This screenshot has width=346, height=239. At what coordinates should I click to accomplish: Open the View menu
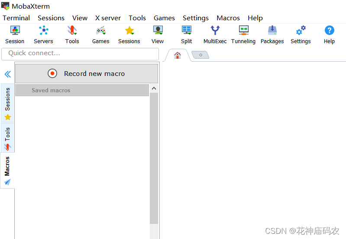point(80,18)
